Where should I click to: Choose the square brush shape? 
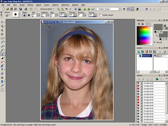(29, 15)
